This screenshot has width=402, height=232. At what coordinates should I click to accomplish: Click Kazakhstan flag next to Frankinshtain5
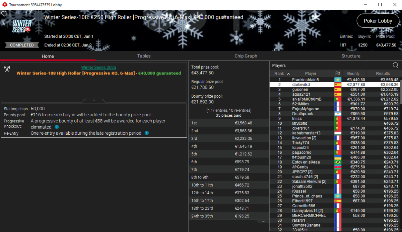(338, 80)
